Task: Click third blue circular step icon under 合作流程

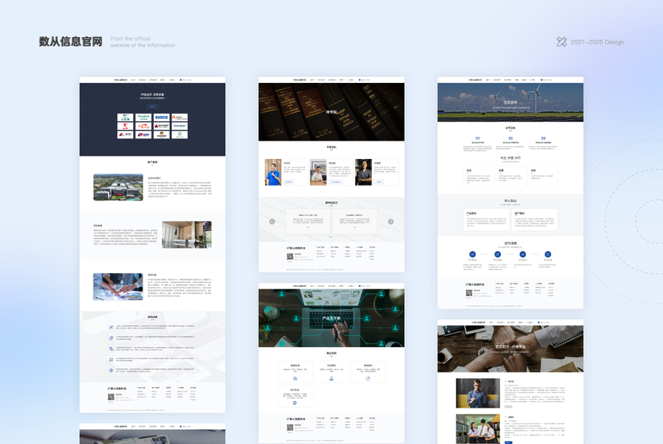Action: click(522, 255)
